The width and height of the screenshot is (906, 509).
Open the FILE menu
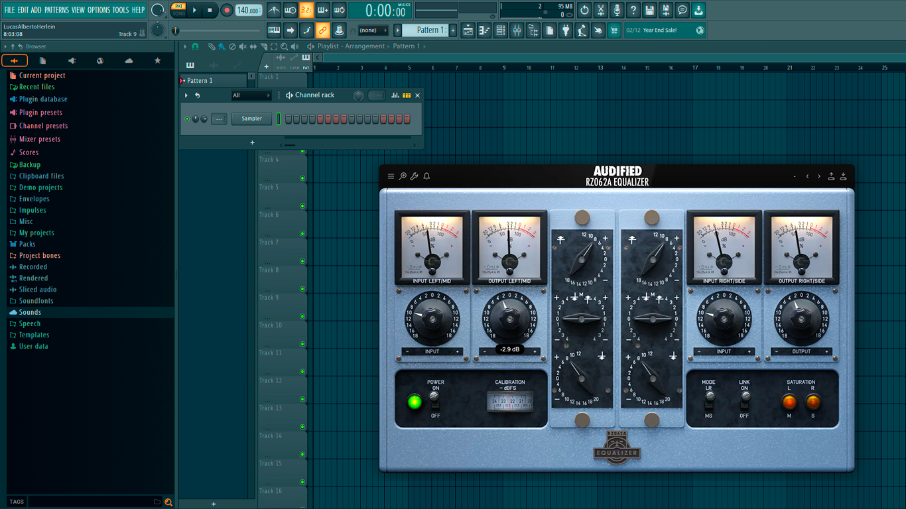pyautogui.click(x=9, y=10)
